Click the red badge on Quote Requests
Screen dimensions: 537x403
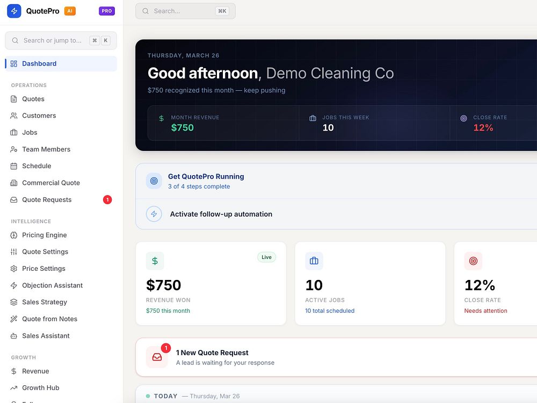(107, 200)
